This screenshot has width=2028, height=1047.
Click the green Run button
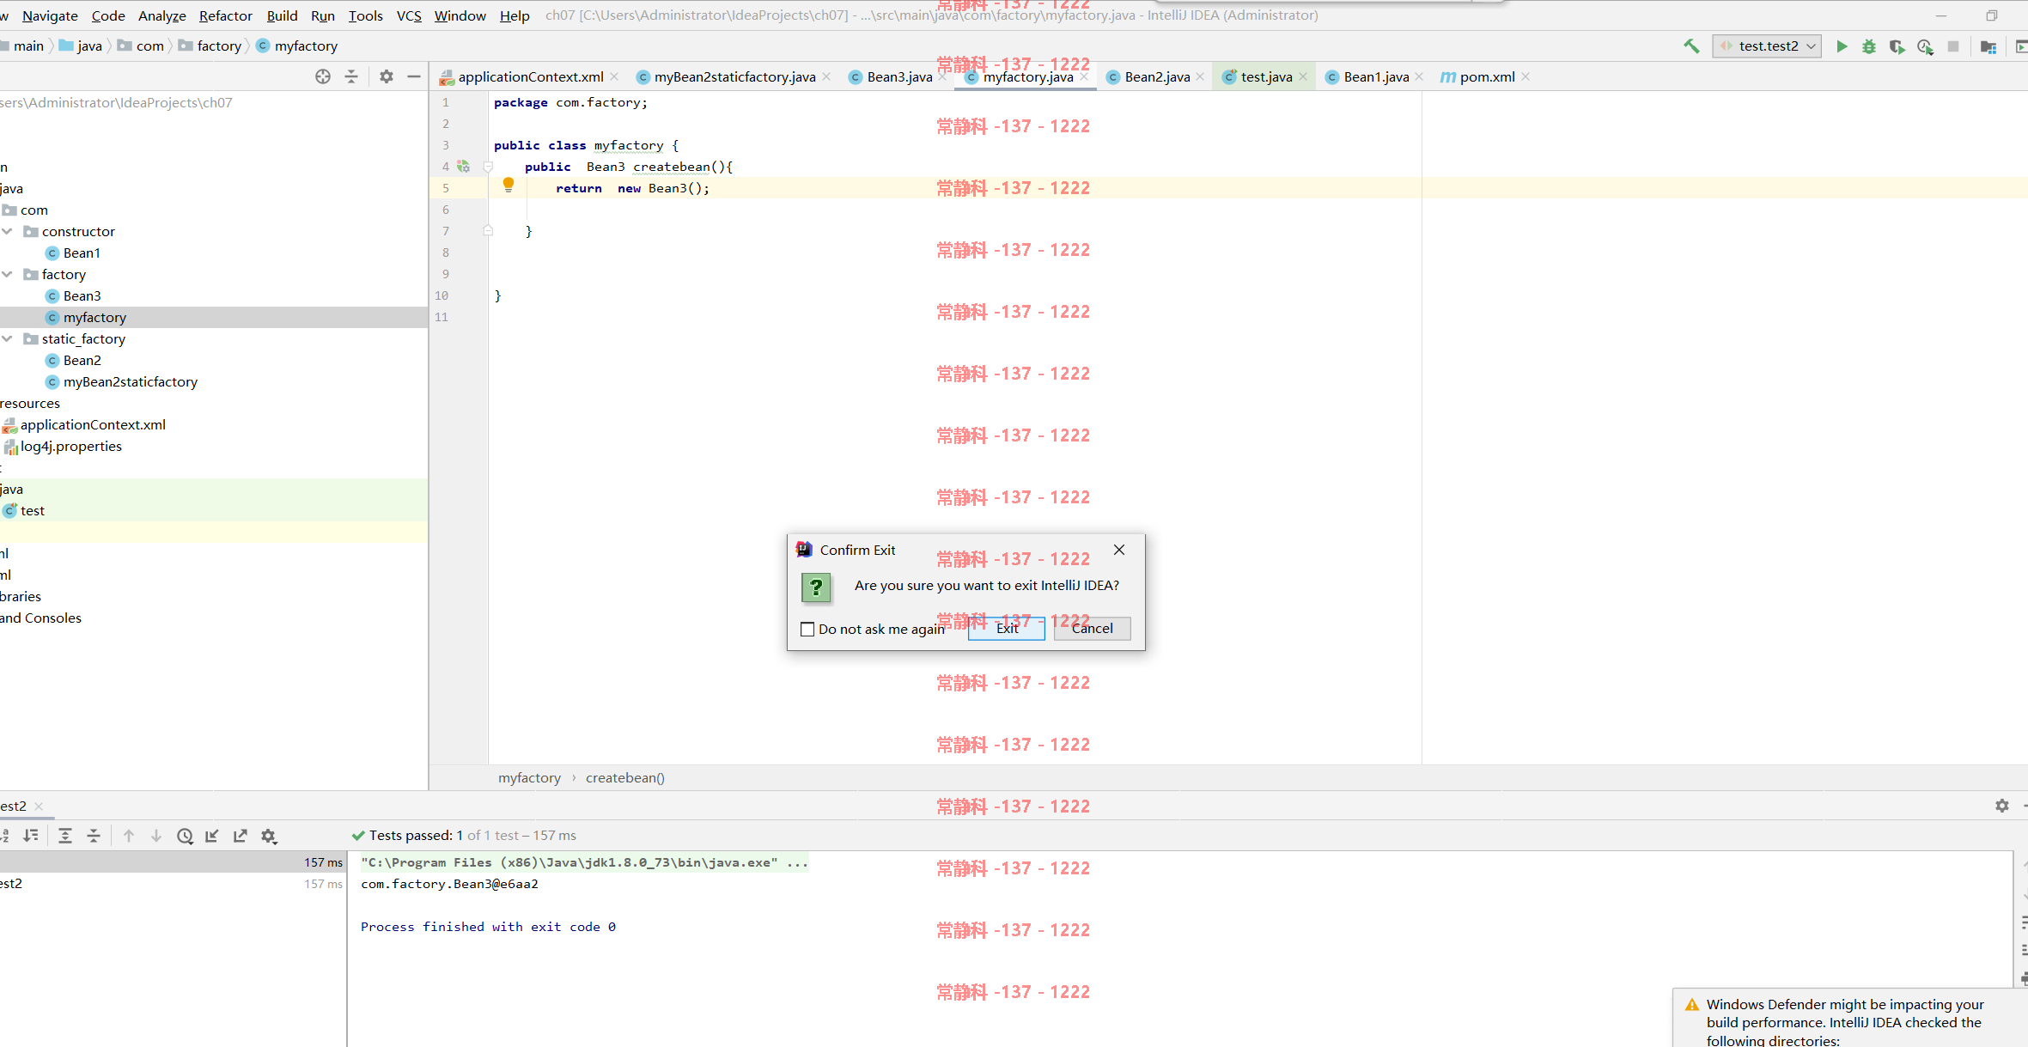coord(1842,46)
